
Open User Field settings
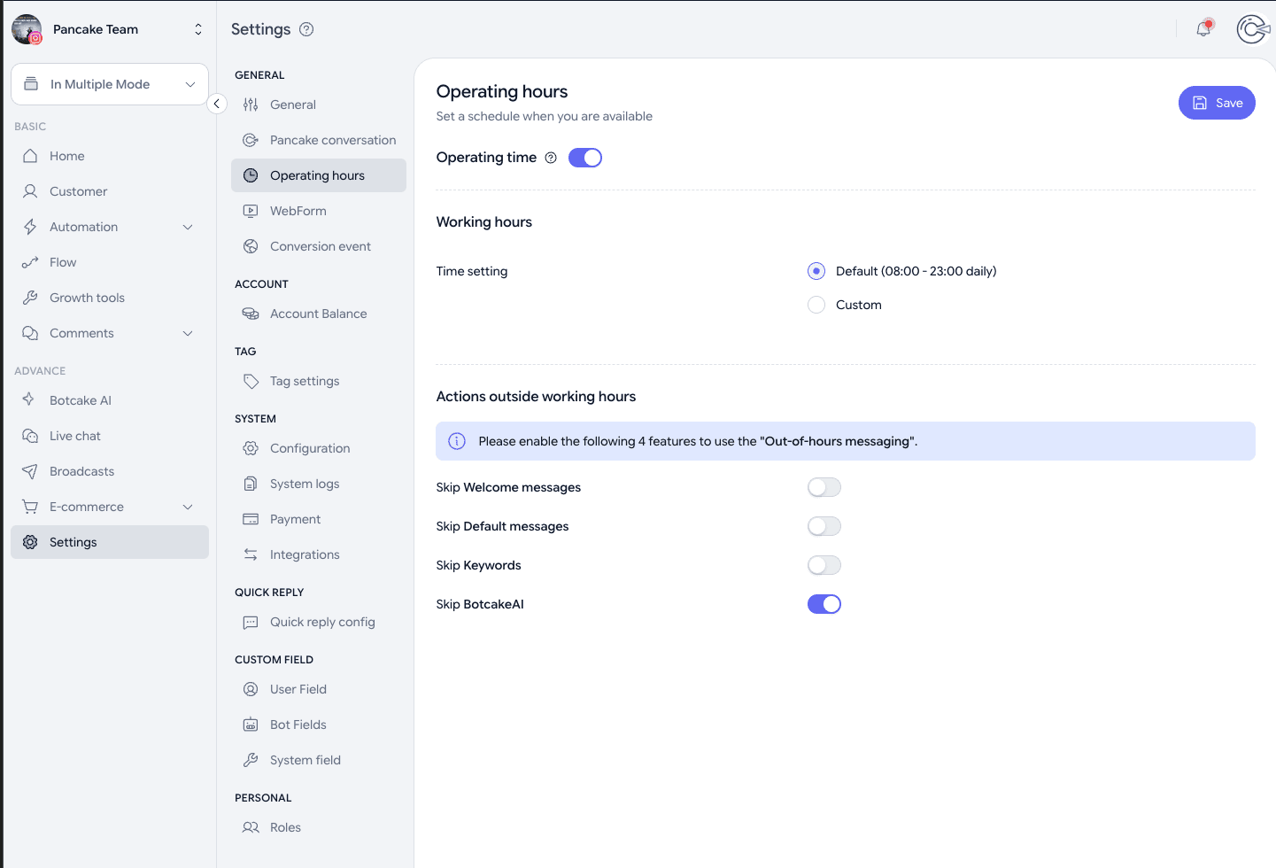click(319, 689)
